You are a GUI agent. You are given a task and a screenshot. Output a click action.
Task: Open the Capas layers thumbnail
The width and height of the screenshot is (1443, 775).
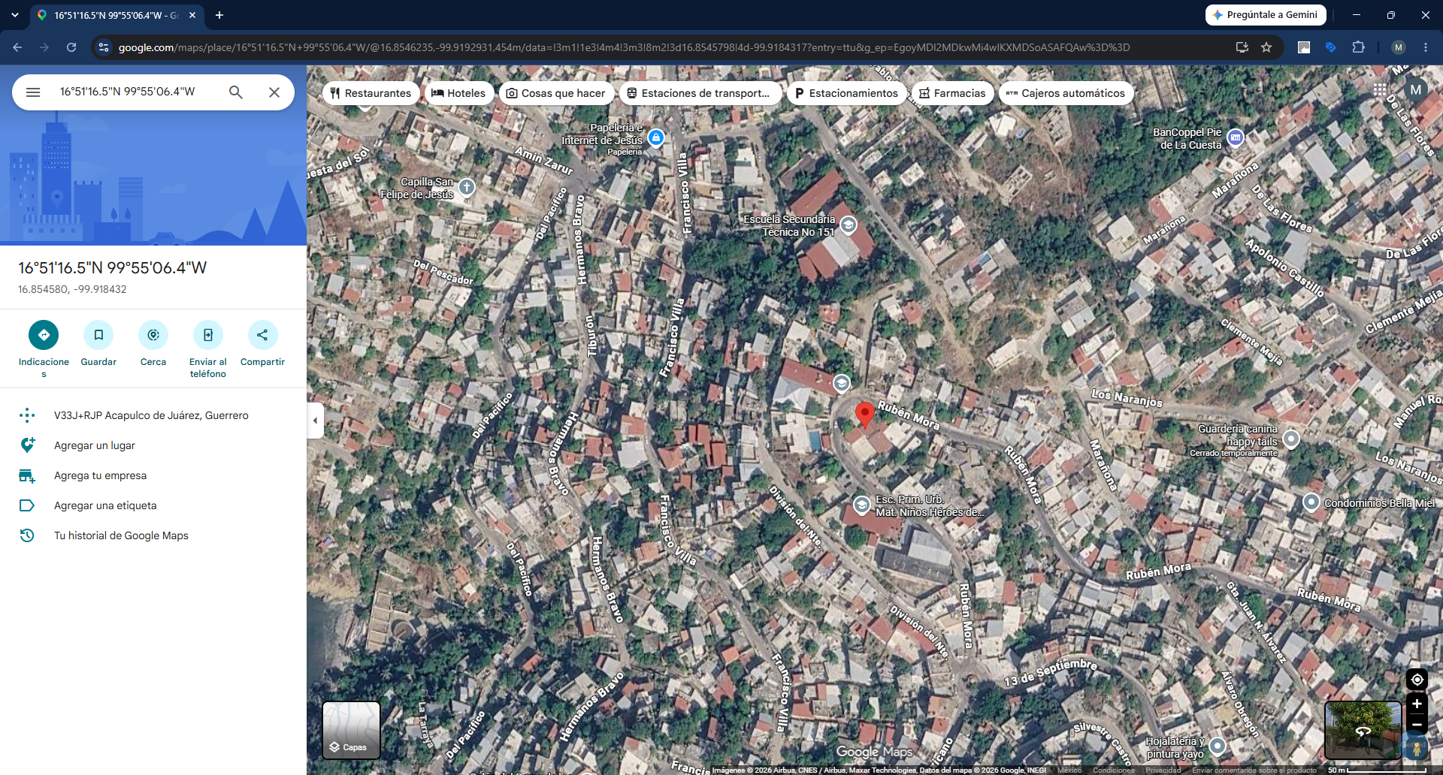(x=351, y=731)
